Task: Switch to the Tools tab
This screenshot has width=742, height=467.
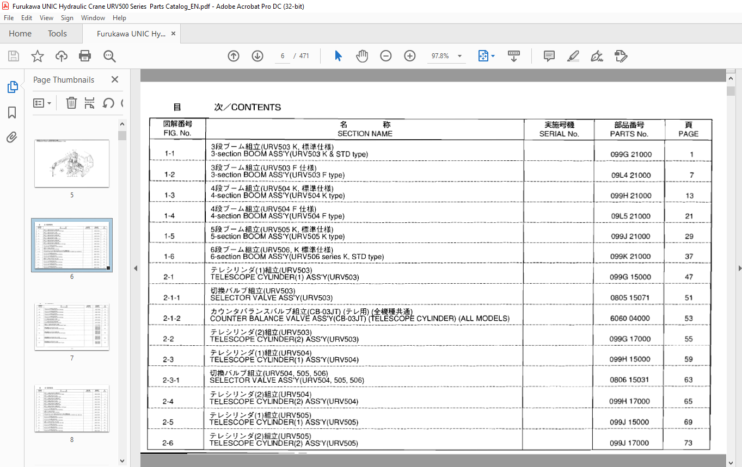Action: point(57,34)
